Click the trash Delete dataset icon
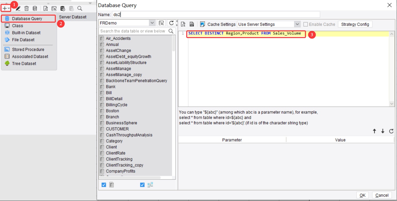397x201 pixels. [26, 8]
